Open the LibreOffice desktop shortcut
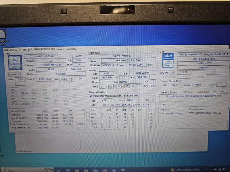The image size is (230, 172). [x=3, y=37]
